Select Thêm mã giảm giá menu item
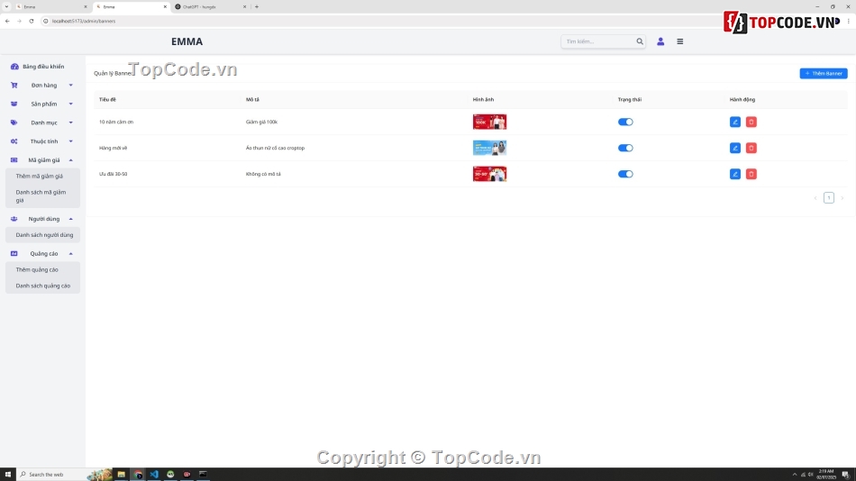This screenshot has width=856, height=481. [39, 176]
